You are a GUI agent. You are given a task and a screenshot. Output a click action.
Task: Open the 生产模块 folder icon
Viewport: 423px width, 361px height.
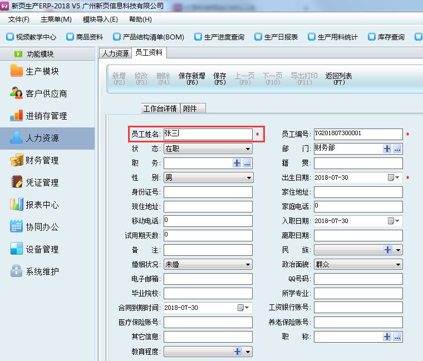[17, 71]
